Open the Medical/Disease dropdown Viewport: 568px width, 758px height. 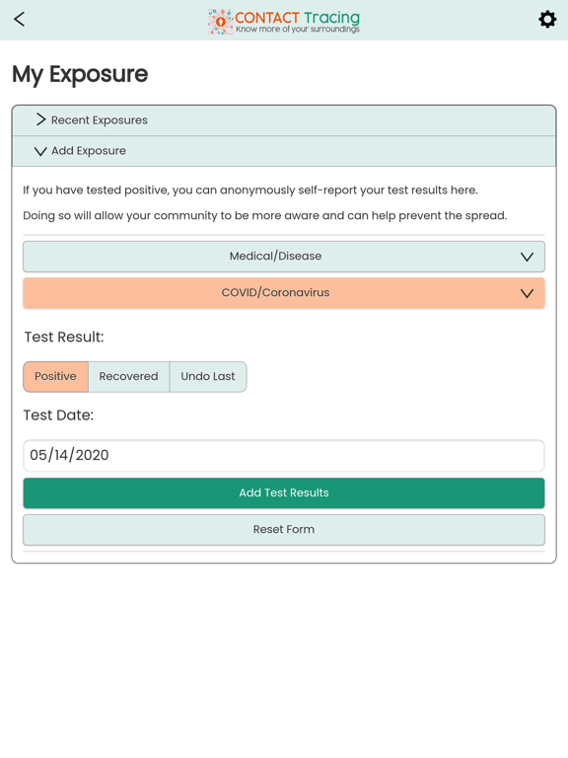point(284,257)
